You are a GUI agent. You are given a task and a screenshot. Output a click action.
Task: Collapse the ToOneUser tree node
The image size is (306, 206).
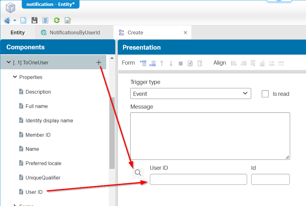click(x=9, y=62)
